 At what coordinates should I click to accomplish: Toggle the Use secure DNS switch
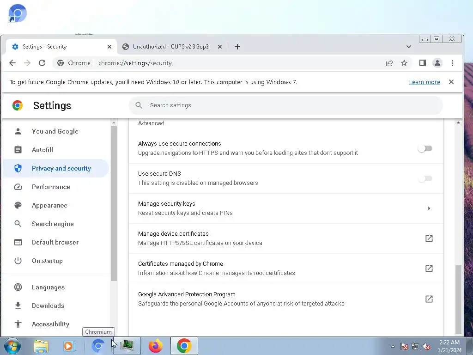[x=425, y=178]
